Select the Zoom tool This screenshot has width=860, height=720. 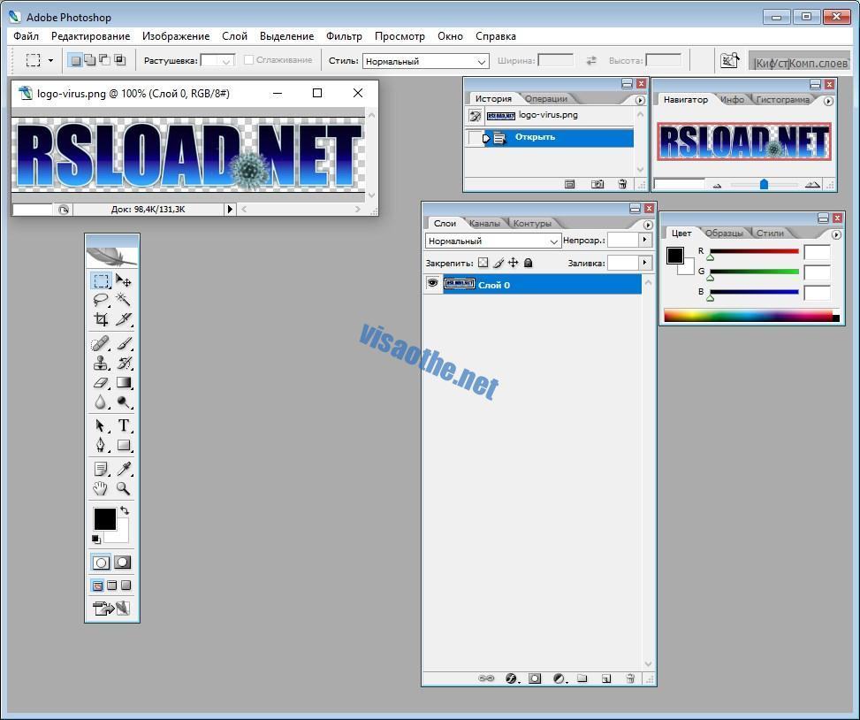(x=124, y=488)
